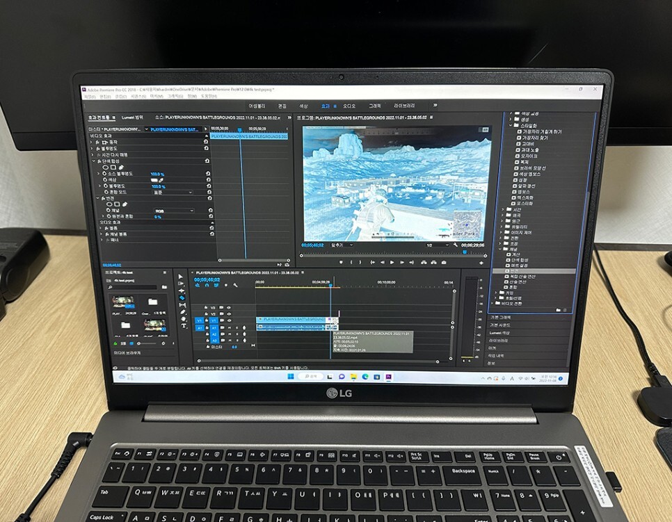Screen dimensions: 672x522
Task: Collapse 스타일화 folder in Effects panel
Action: point(511,126)
